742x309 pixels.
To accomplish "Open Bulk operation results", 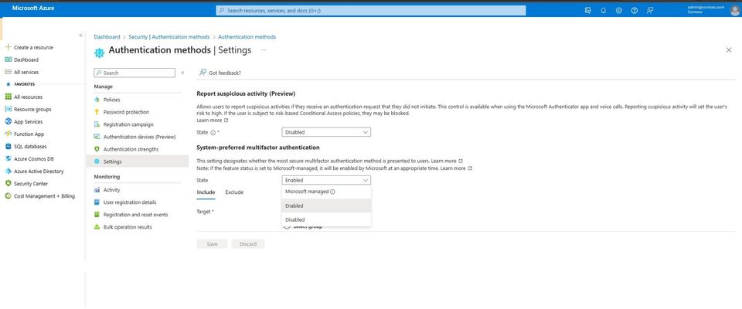I will coord(128,227).
